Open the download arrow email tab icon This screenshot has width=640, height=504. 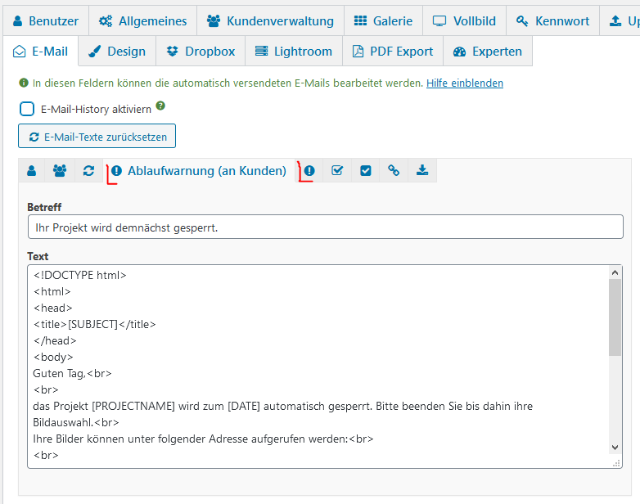click(x=422, y=171)
